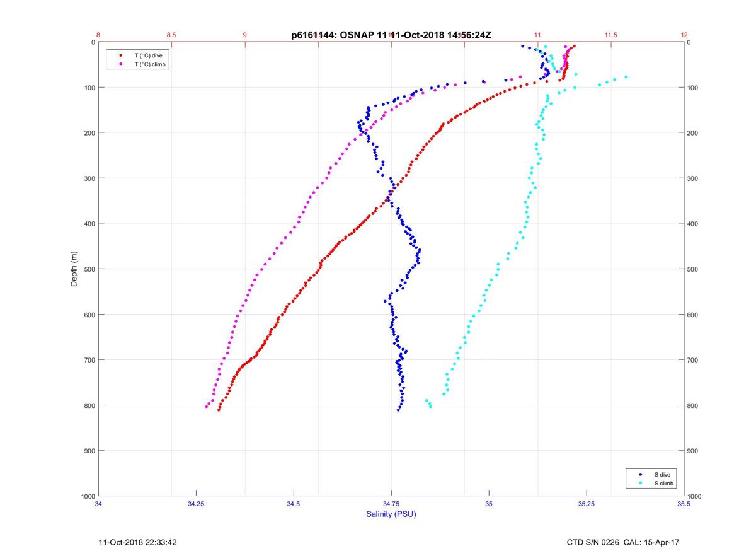
Task: Click red temperature tick label 9
Action: [x=245, y=35]
